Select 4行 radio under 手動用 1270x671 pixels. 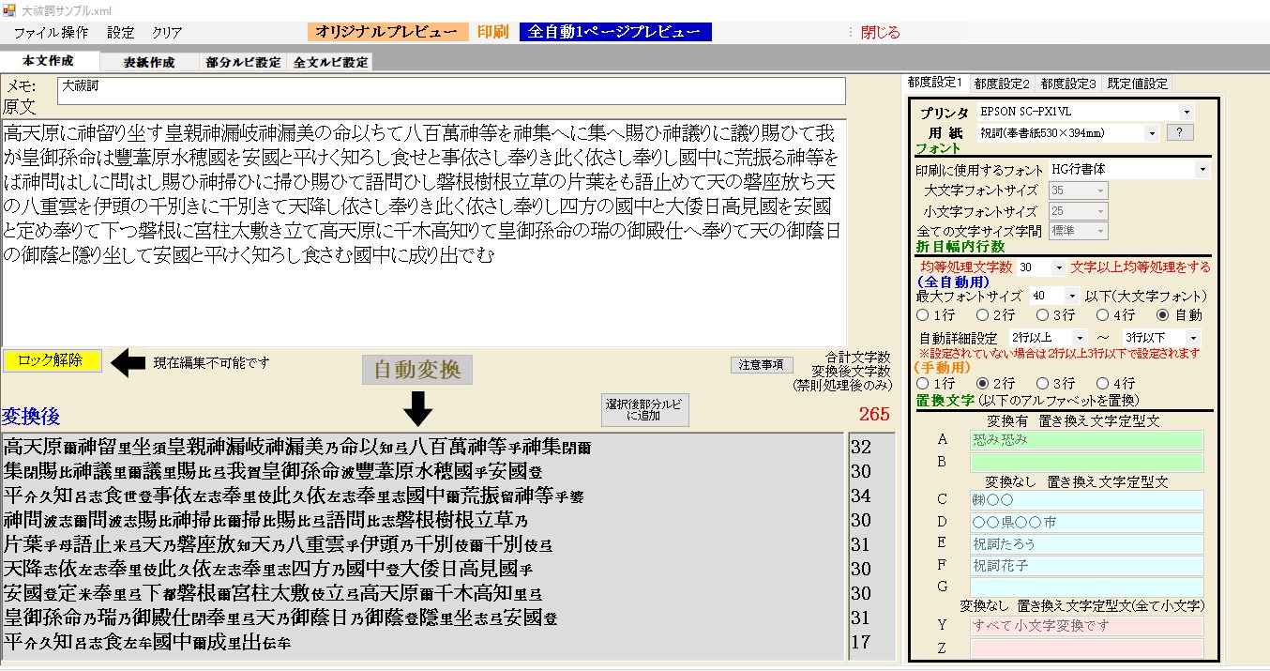click(x=1116, y=384)
